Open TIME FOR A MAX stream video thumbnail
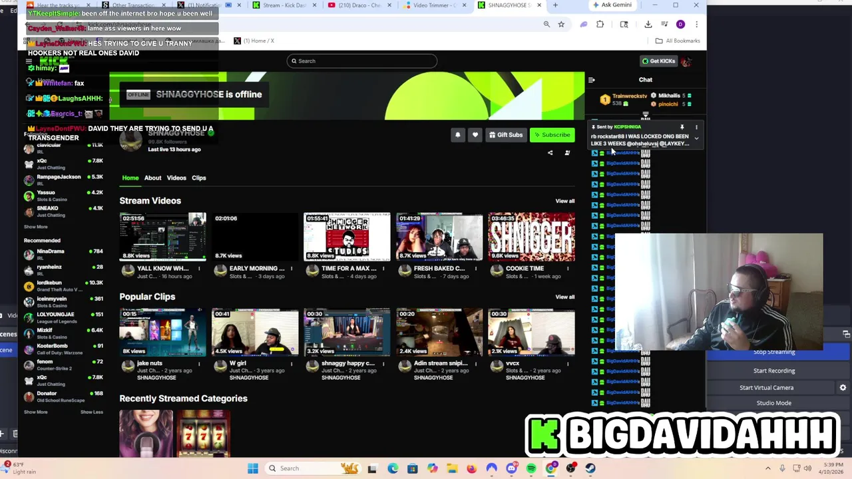This screenshot has width=852, height=479. tap(347, 237)
